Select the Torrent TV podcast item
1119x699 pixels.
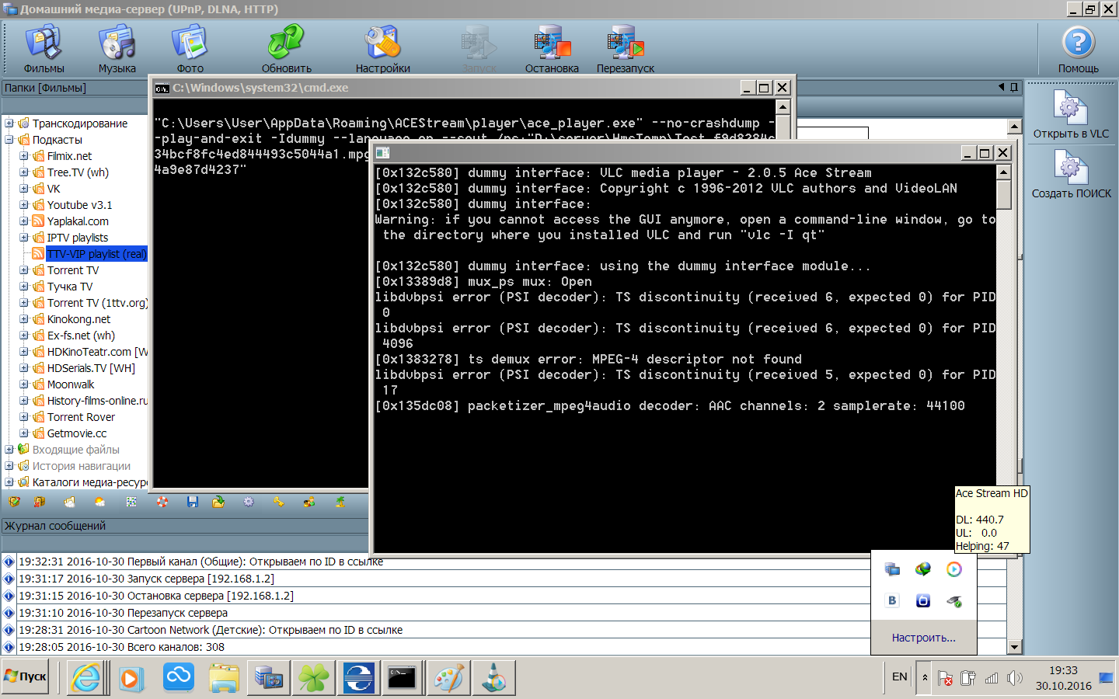click(x=72, y=270)
